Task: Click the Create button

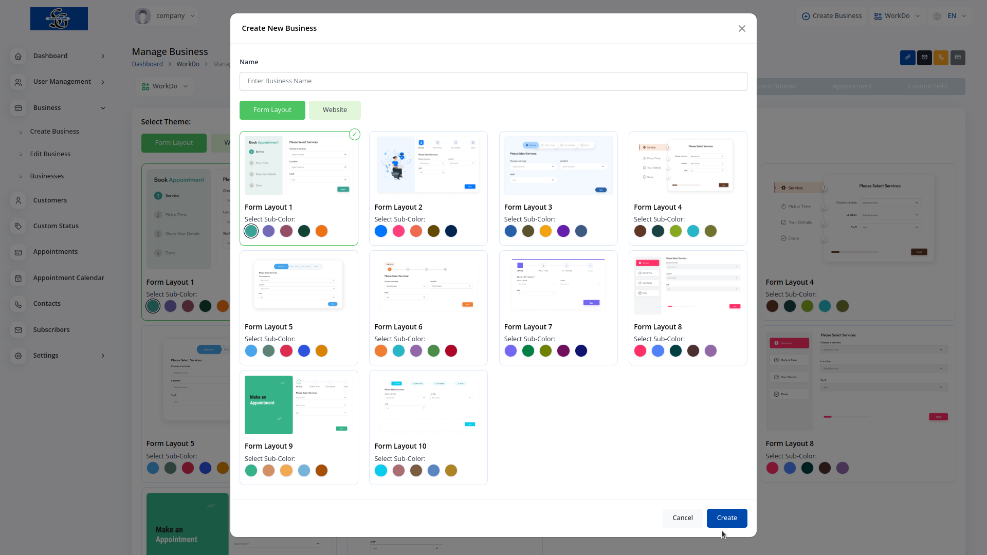Action: [726, 518]
